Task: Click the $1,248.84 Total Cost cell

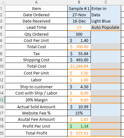Action: pyautogui.click(x=79, y=66)
